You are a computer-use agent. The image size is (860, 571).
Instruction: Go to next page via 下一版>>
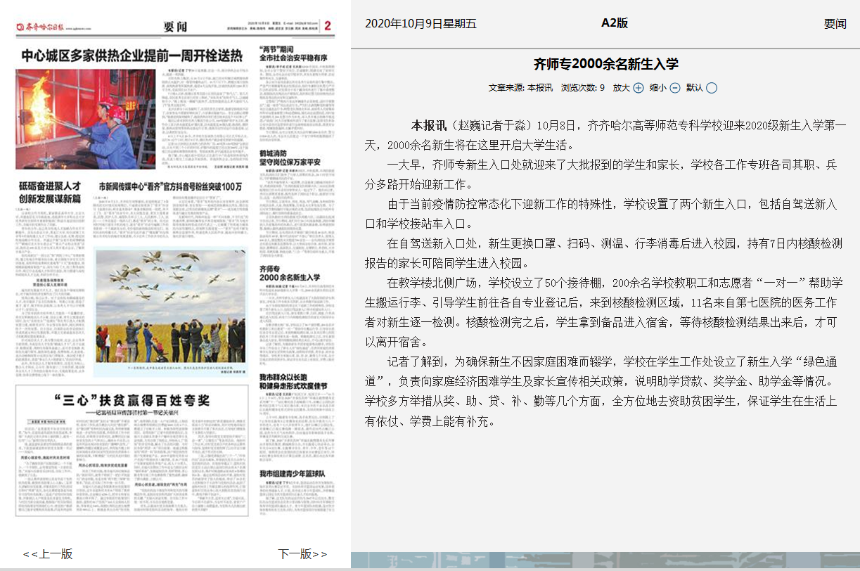click(x=302, y=553)
